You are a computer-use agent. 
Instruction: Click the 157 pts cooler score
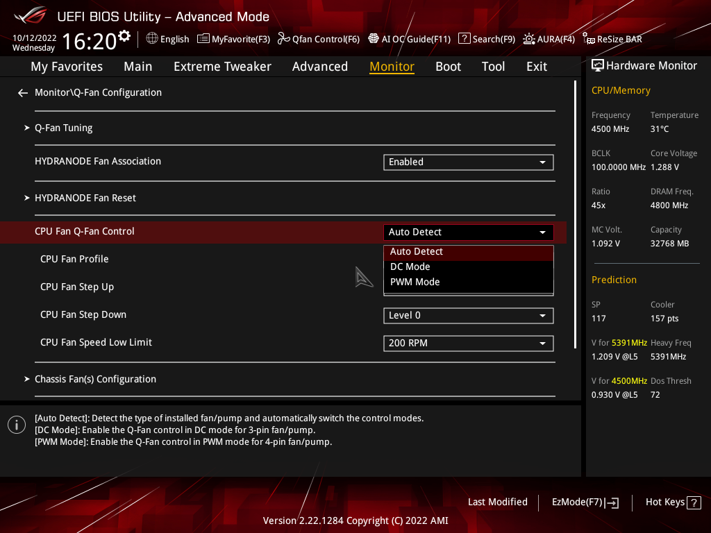pos(664,319)
